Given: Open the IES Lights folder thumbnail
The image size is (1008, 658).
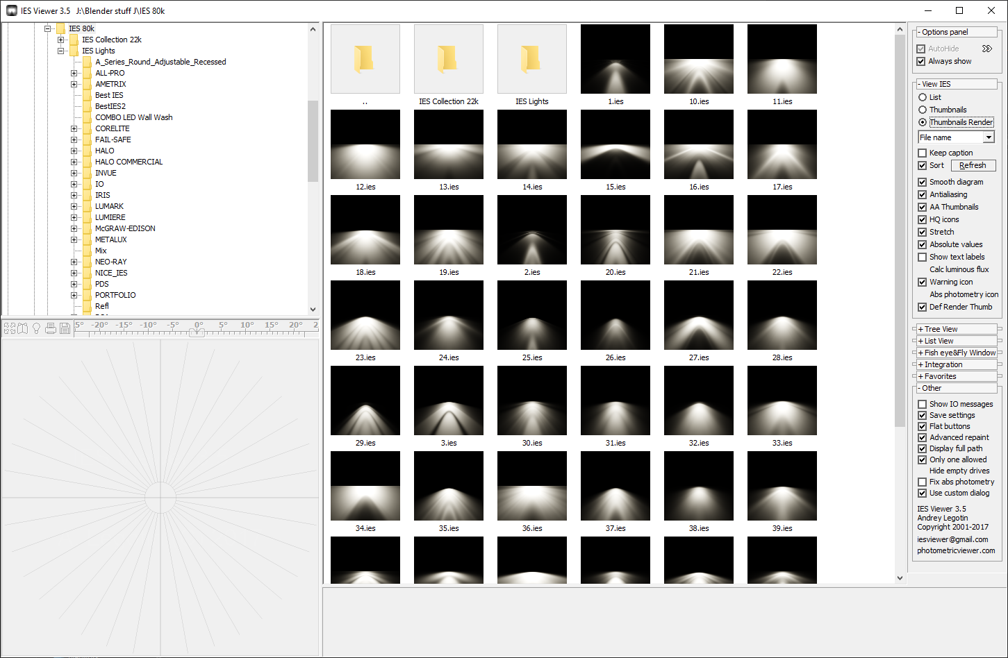Looking at the screenshot, I should tap(532, 59).
